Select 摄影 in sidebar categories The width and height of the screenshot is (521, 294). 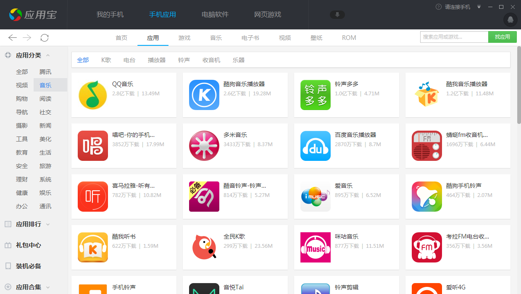(x=22, y=126)
